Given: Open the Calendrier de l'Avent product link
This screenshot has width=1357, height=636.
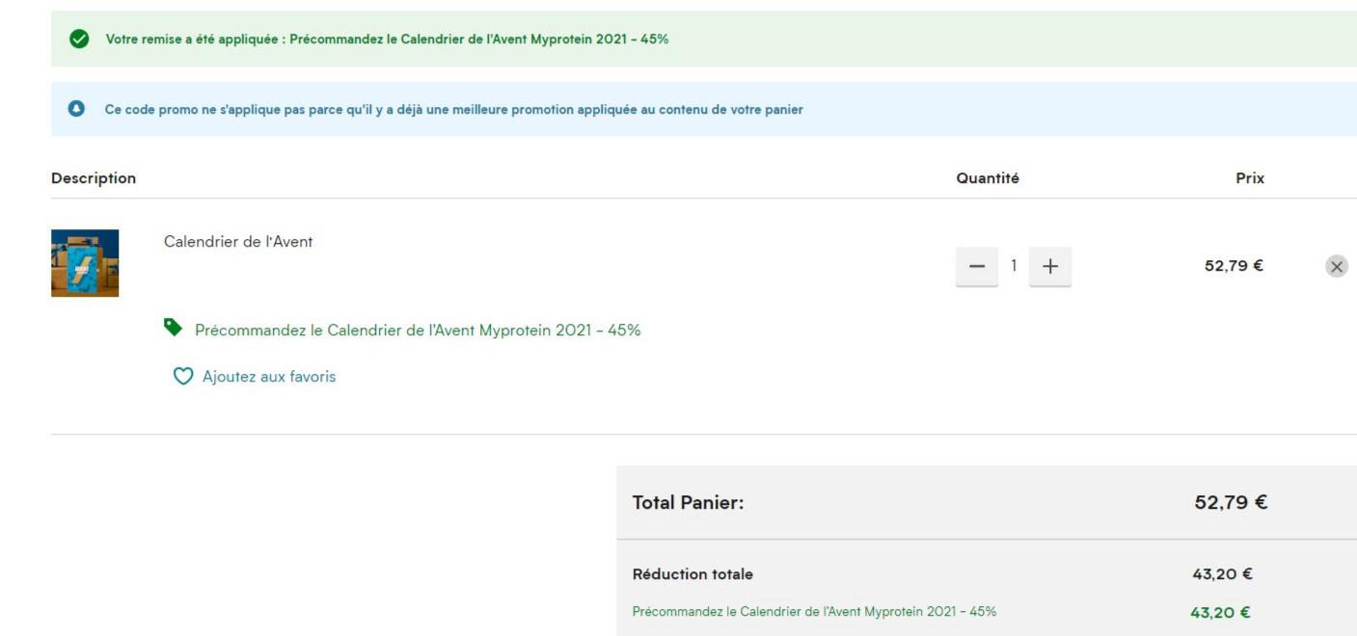Looking at the screenshot, I should (238, 242).
